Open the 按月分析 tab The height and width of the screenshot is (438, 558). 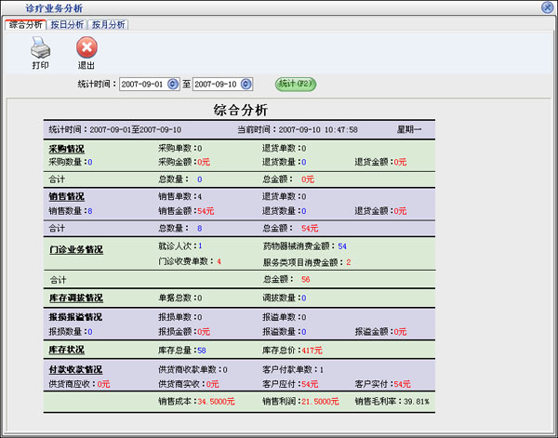coord(109,24)
